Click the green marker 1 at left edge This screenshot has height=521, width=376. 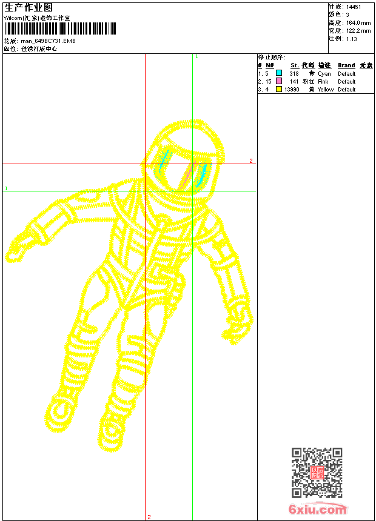(6, 188)
